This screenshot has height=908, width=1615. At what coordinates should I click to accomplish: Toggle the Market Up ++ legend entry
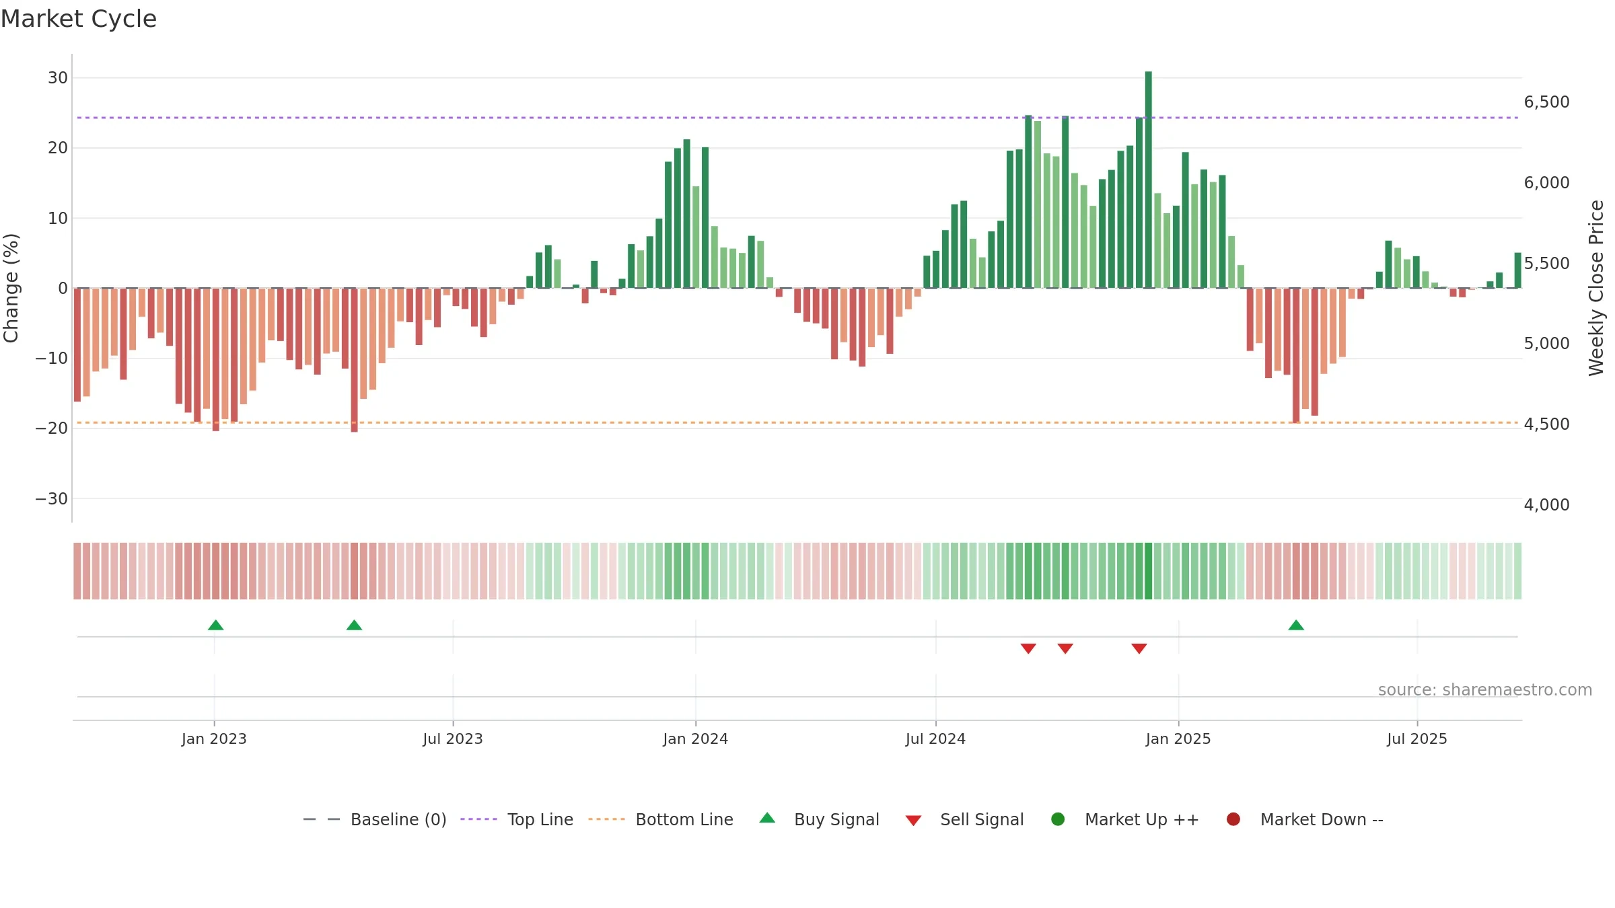[1125, 819]
